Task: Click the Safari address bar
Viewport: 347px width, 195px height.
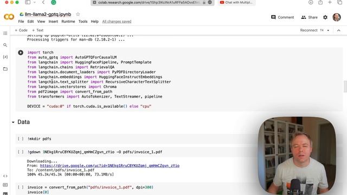Action: [x=152, y=2]
